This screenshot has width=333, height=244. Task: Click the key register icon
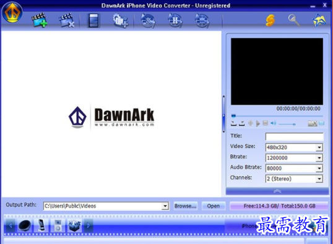click(x=294, y=20)
